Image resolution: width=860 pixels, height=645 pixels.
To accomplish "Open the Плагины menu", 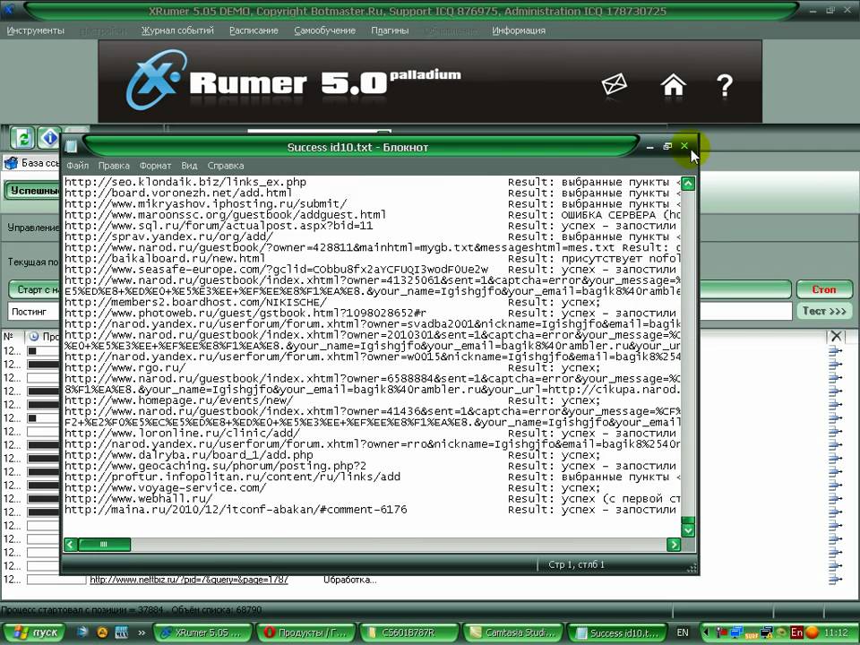I will [x=390, y=30].
